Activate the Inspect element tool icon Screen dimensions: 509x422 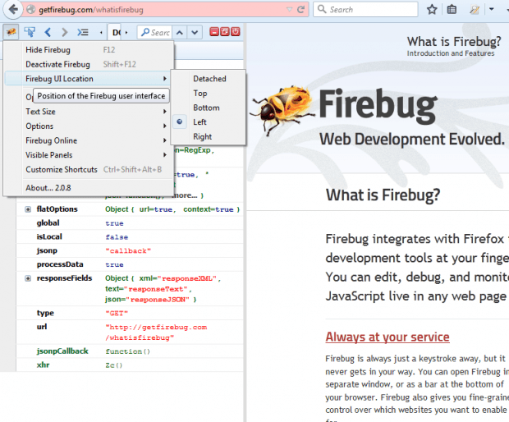[x=30, y=32]
